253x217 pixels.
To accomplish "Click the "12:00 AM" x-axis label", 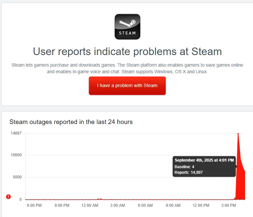I will click(x=90, y=205).
